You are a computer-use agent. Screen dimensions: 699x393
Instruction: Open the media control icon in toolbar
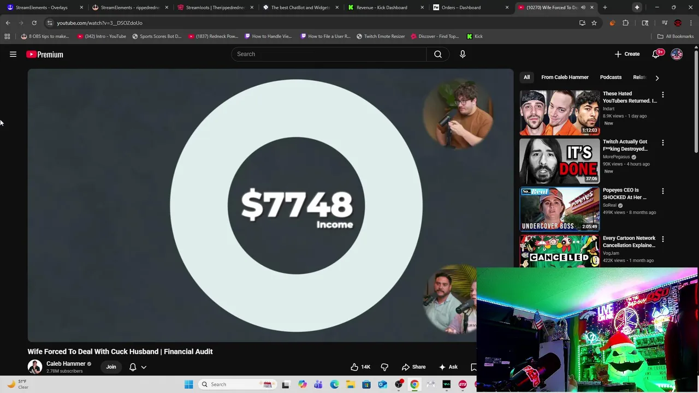[x=665, y=23]
